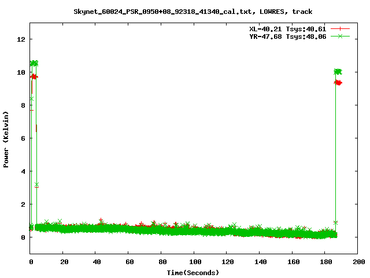
Task: Click x-axis tick label 160
Action: [x=294, y=262]
